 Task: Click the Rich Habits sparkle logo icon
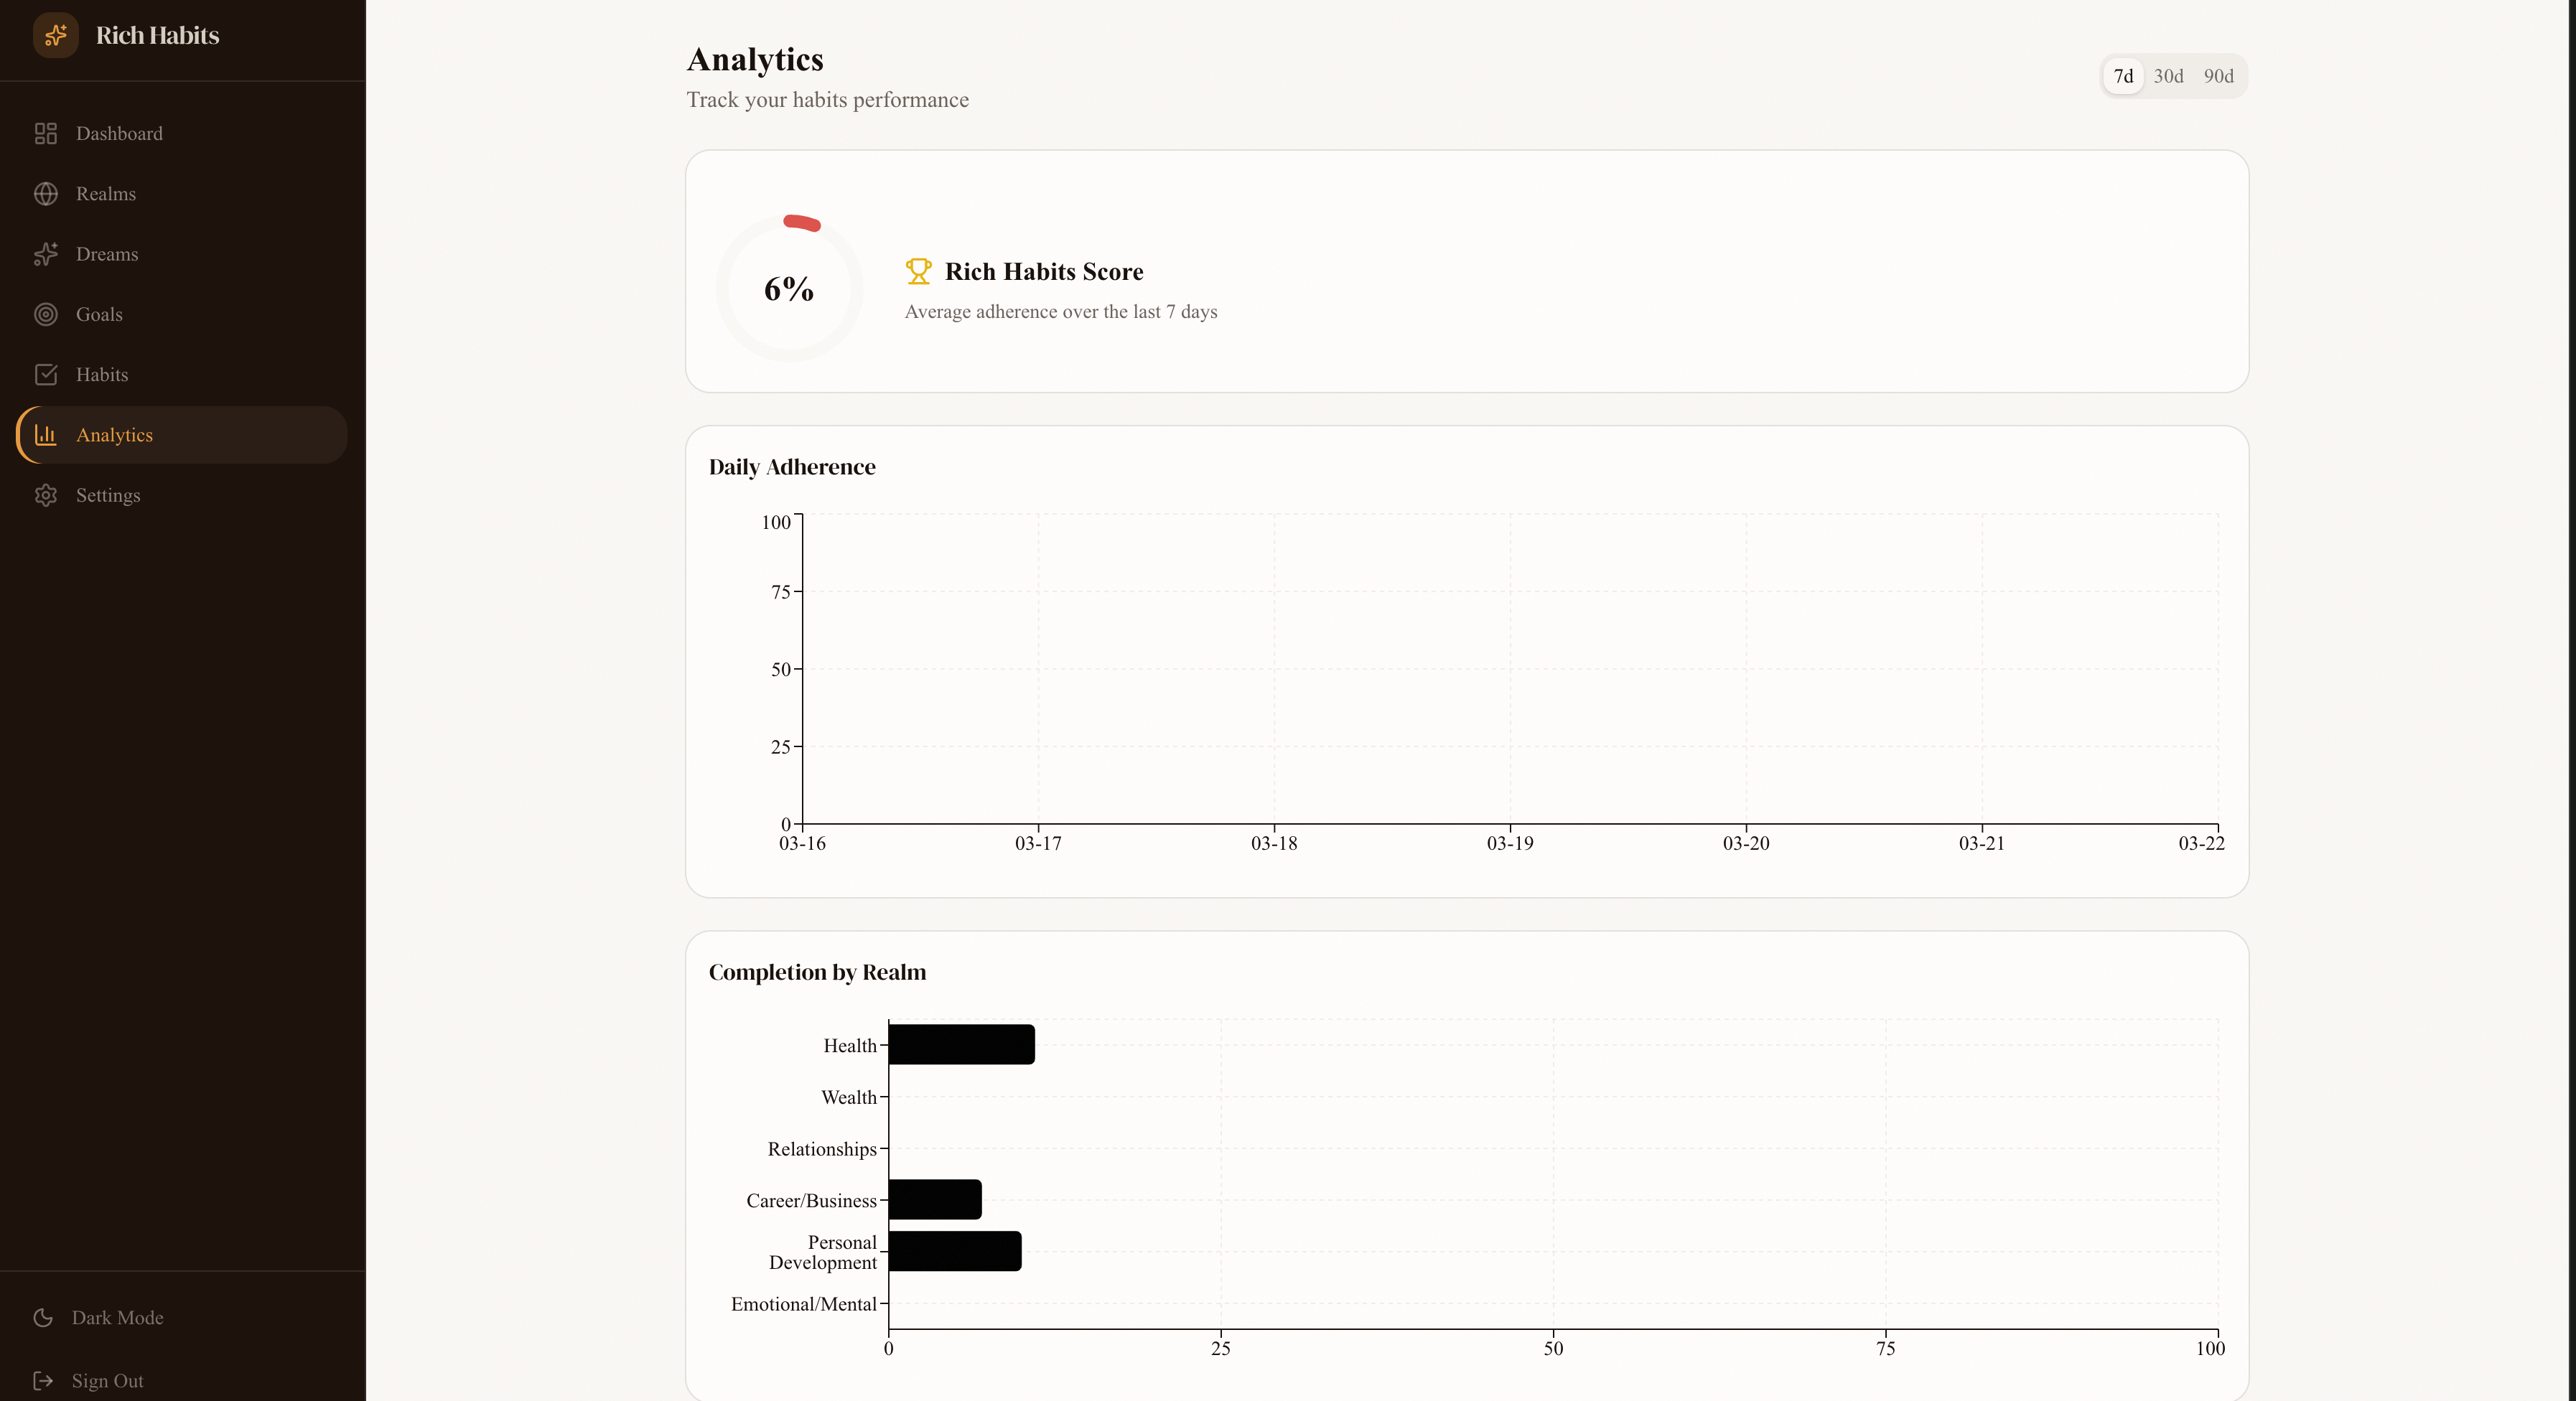[56, 35]
